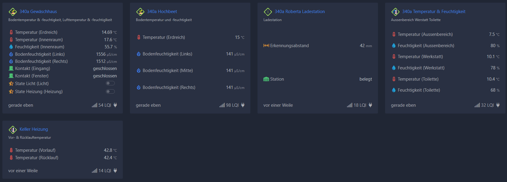Click the Gewächshaus 54 LQI signal icon
Viewport: 507px width, 182px height.
click(x=95, y=105)
